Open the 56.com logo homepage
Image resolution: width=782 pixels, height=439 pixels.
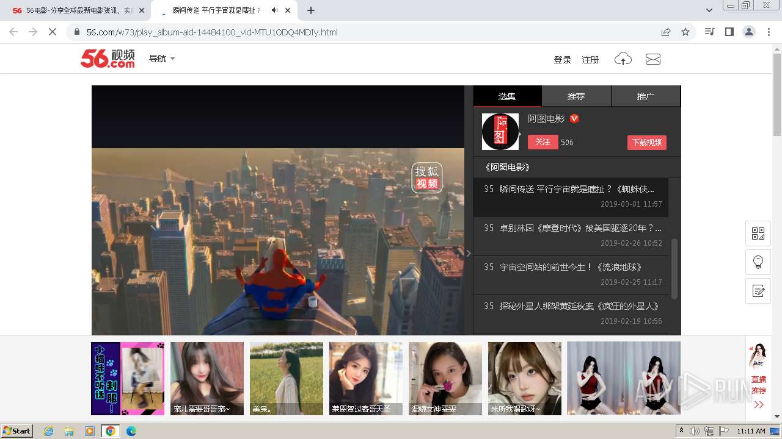[108, 59]
